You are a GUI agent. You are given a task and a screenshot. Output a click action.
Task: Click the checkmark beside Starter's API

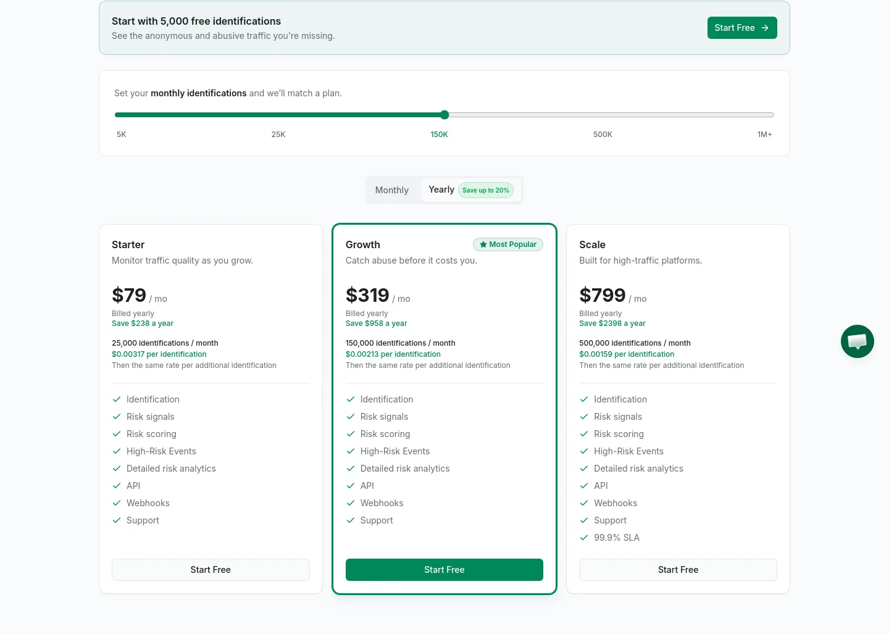click(x=117, y=486)
